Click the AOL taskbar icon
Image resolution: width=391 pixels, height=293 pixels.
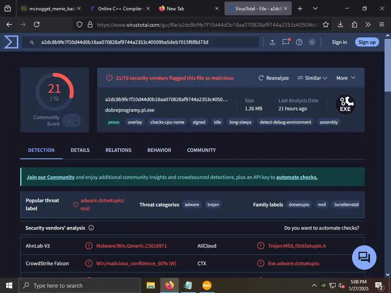coord(207,285)
